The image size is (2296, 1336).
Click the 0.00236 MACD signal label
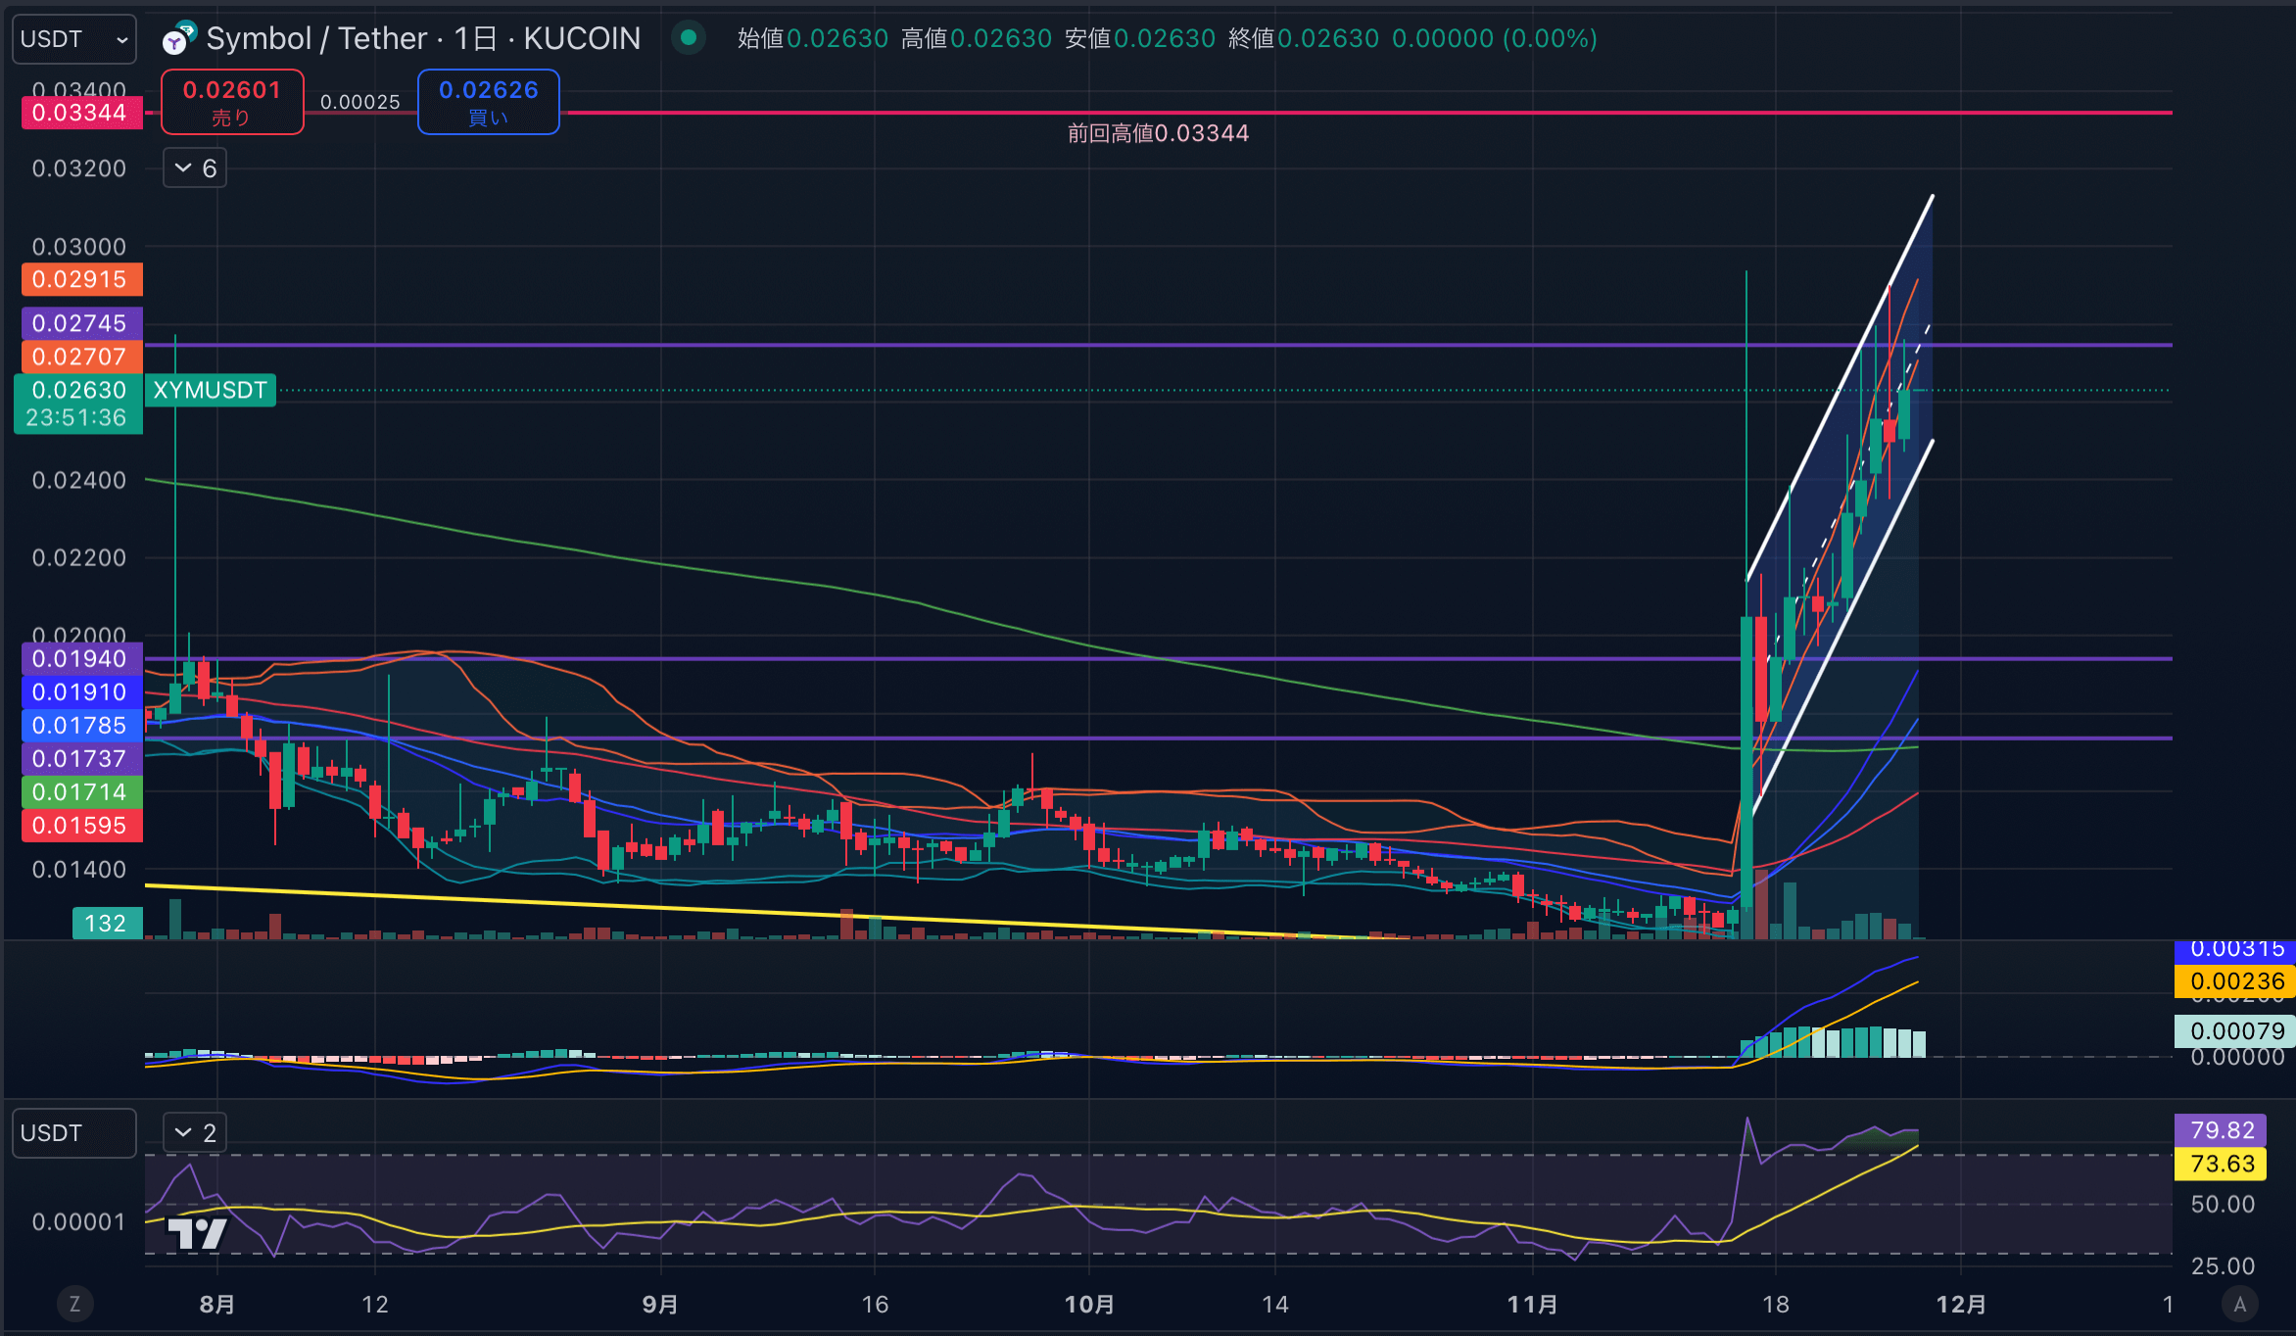(x=2237, y=981)
